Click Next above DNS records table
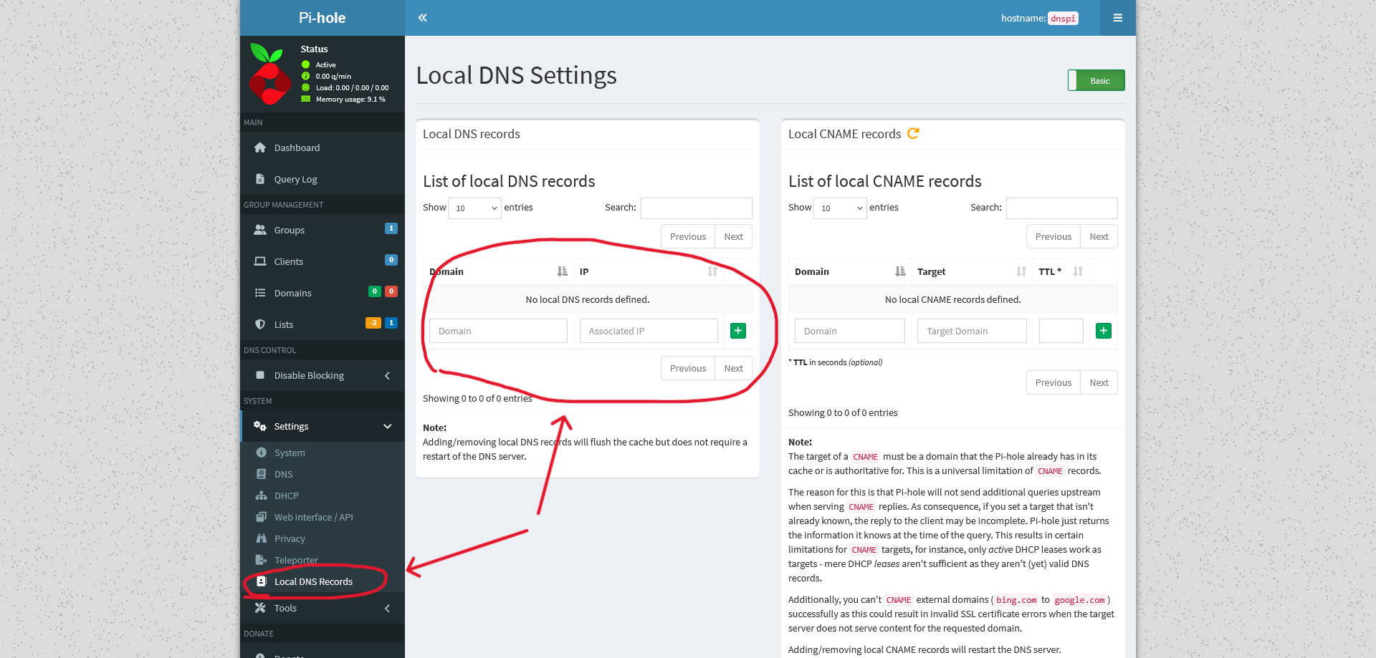The image size is (1376, 658). click(x=733, y=236)
